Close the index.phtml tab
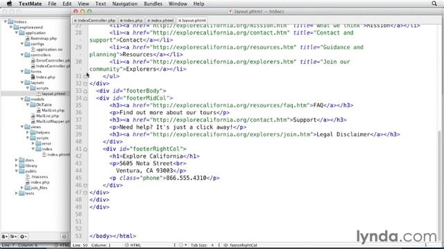 (148, 21)
